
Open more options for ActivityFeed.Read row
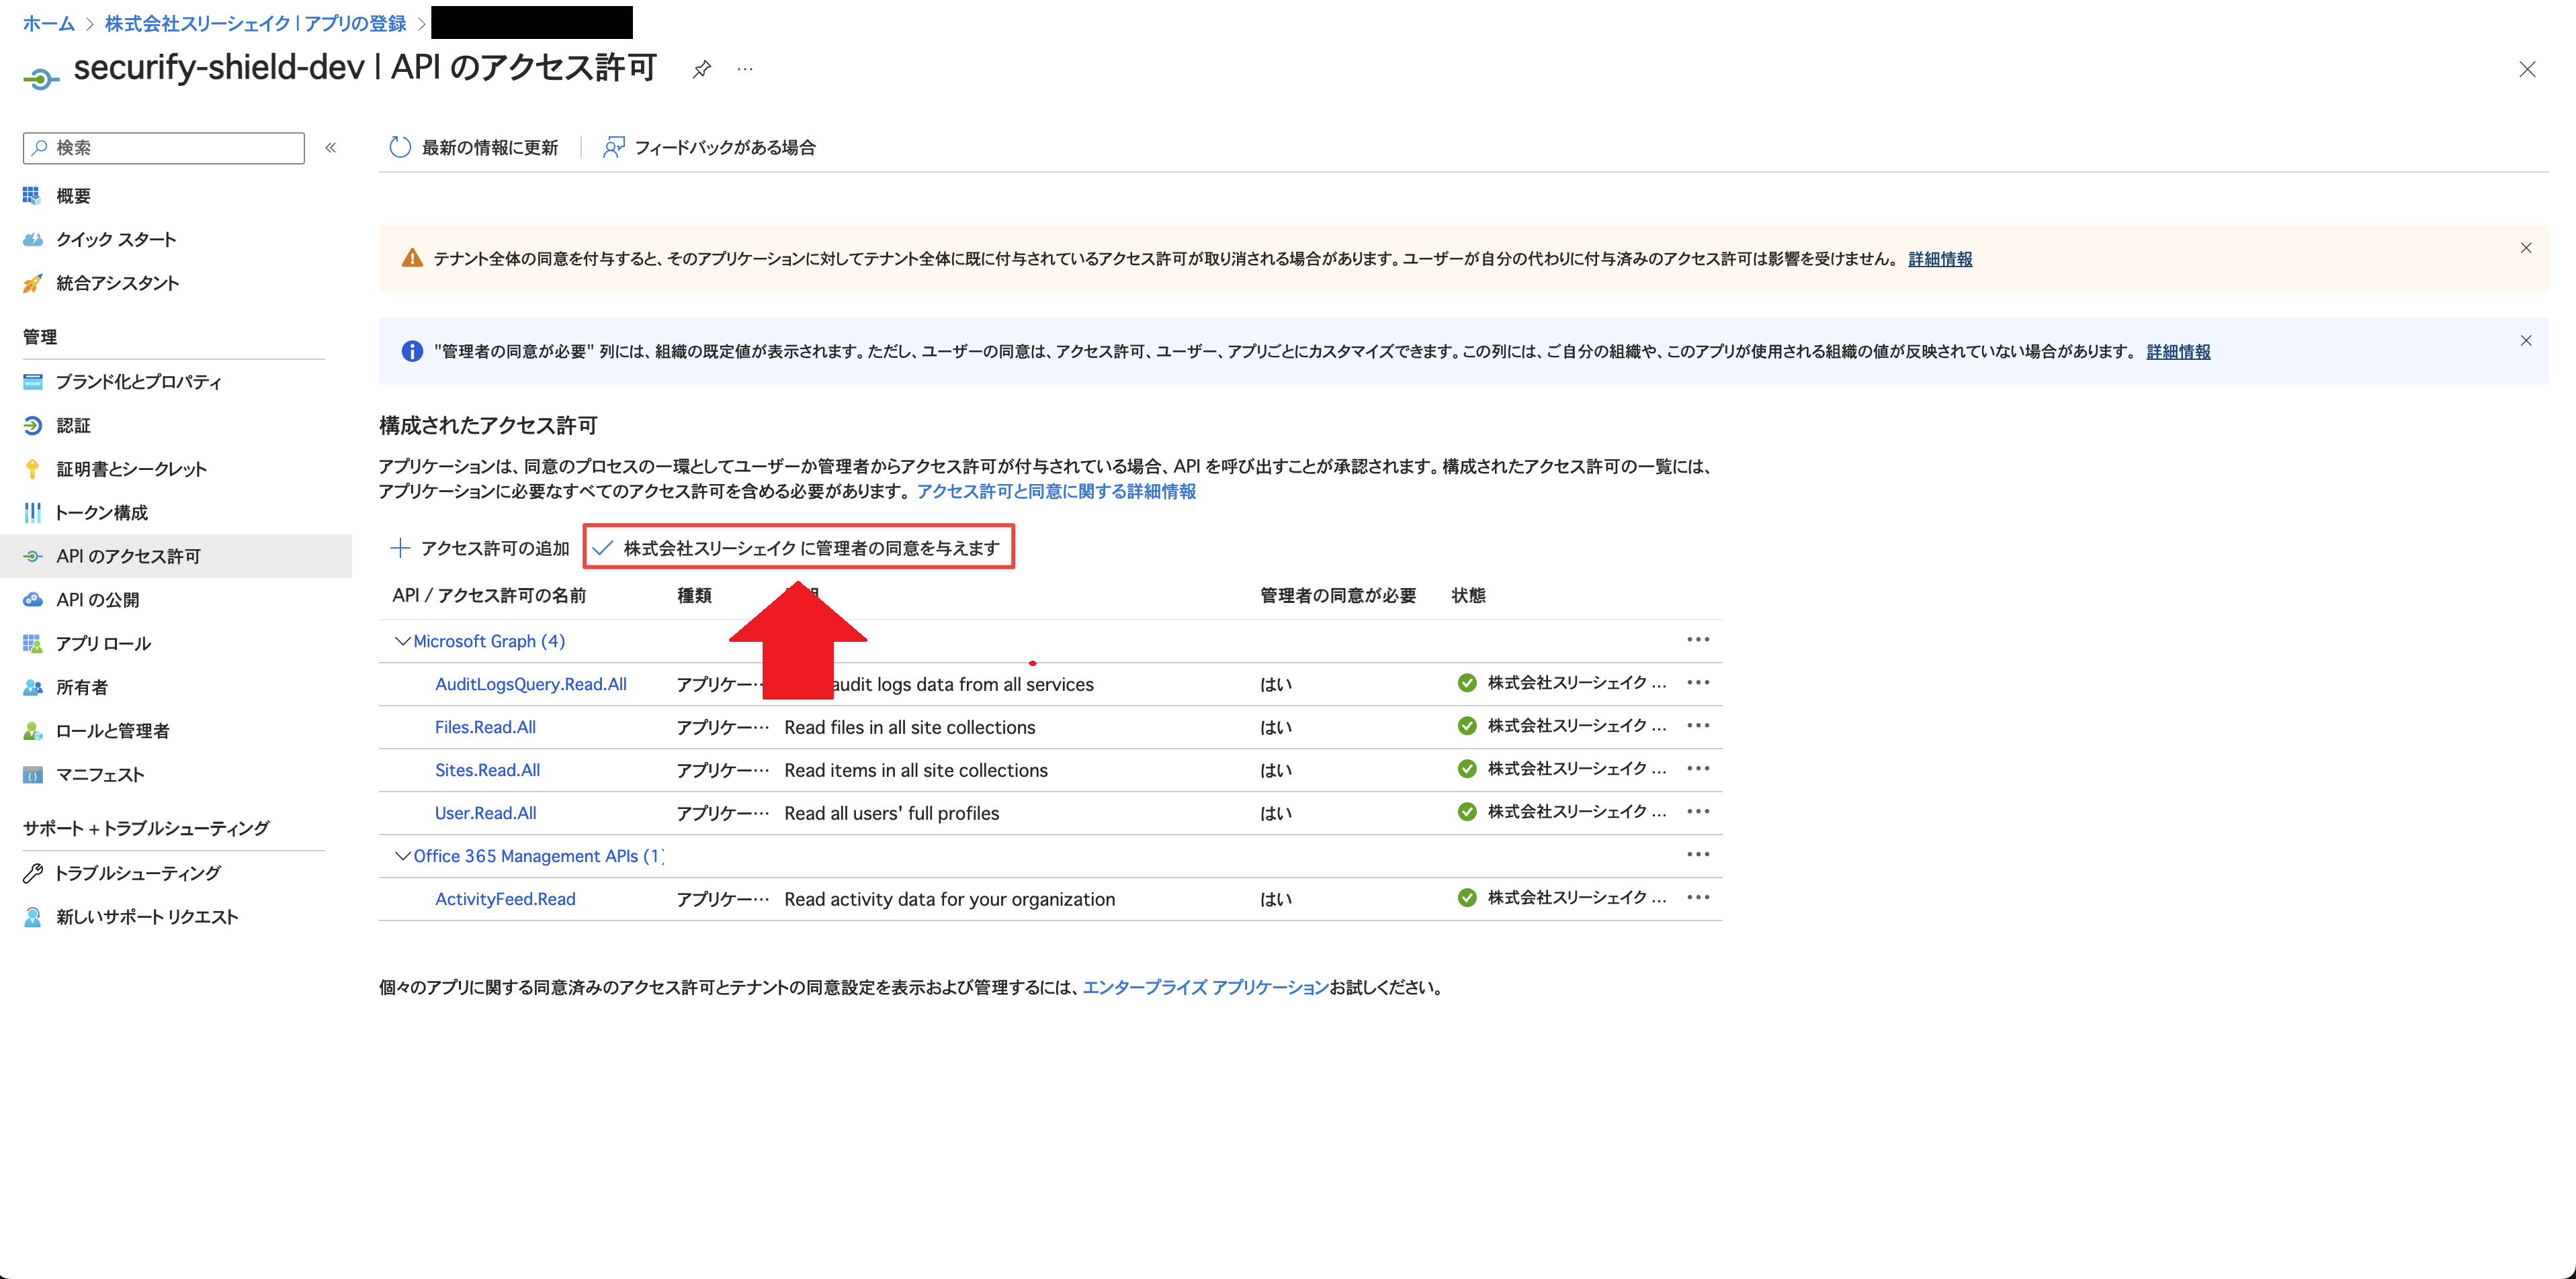pyautogui.click(x=1698, y=897)
